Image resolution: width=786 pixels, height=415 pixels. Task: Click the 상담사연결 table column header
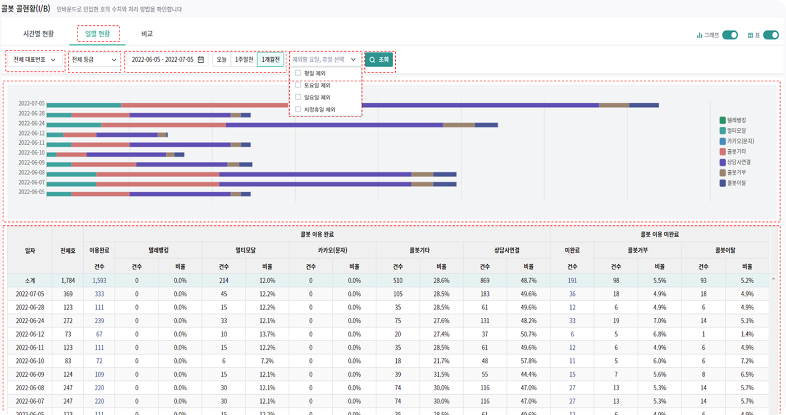pyautogui.click(x=506, y=251)
